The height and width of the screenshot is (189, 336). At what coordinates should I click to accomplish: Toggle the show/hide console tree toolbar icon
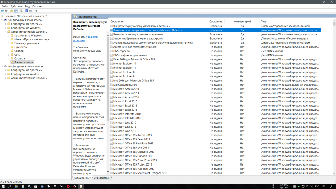tap(16, 11)
